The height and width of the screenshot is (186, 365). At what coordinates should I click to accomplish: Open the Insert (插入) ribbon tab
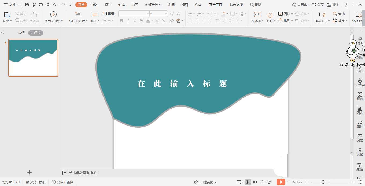(94, 5)
